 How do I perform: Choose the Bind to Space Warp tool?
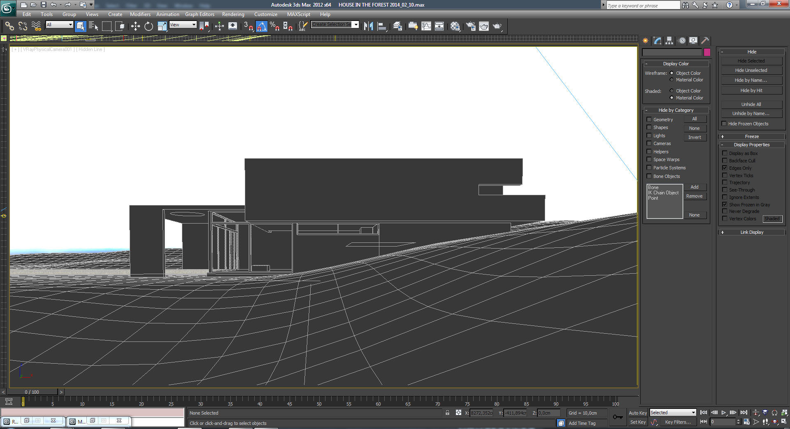click(36, 26)
